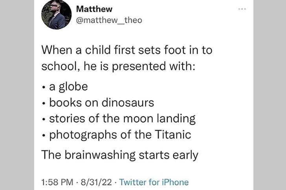Click "The brainwashing starts early" sentence
Image resolution: width=286 pixels, height=190 pixels.
pos(120,155)
